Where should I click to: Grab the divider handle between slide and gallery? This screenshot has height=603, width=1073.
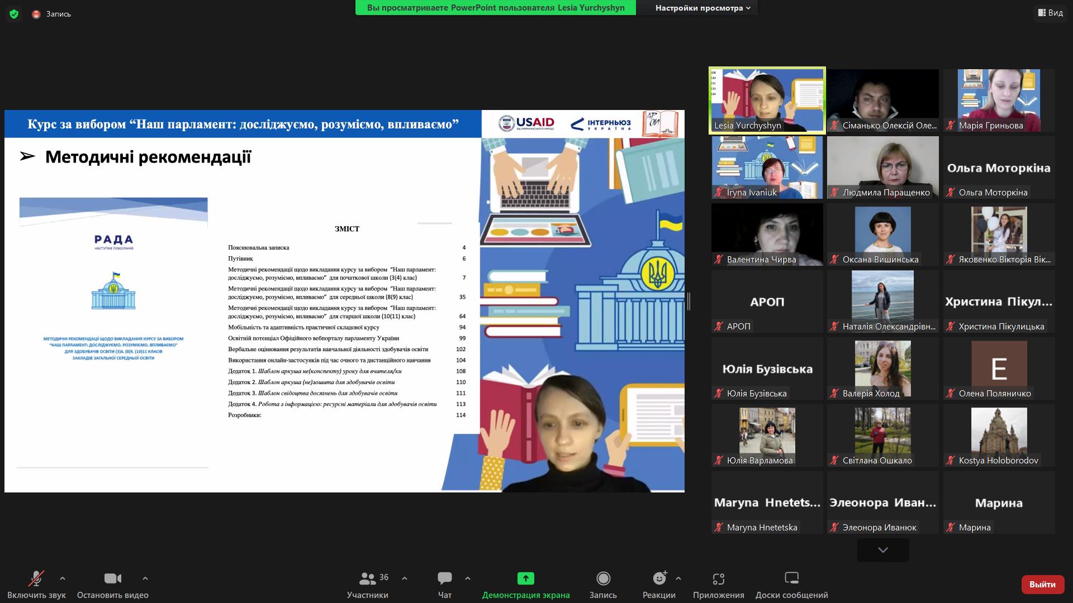pyautogui.click(x=689, y=301)
